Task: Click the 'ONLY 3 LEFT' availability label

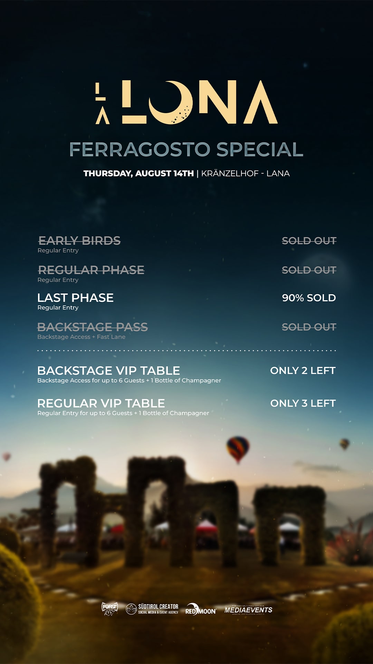Action: click(303, 404)
